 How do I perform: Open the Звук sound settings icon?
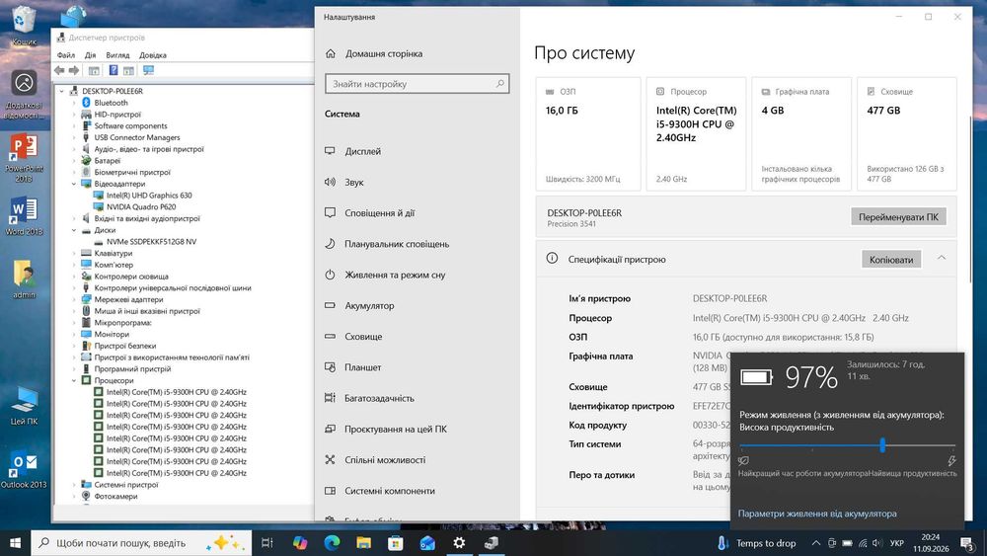tap(330, 182)
